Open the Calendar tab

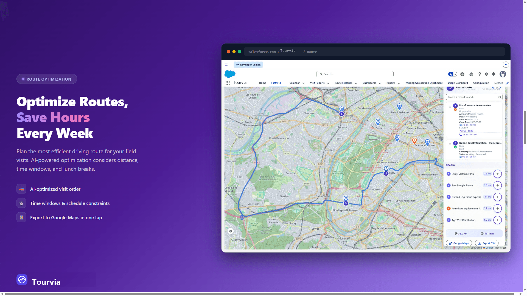pyautogui.click(x=295, y=83)
